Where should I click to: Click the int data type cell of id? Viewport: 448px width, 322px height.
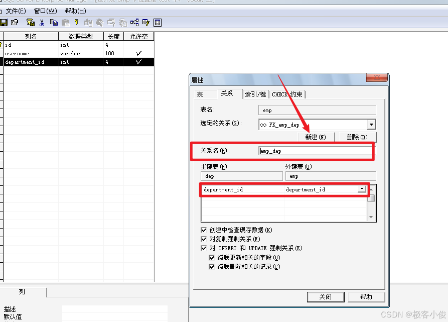tap(81, 45)
